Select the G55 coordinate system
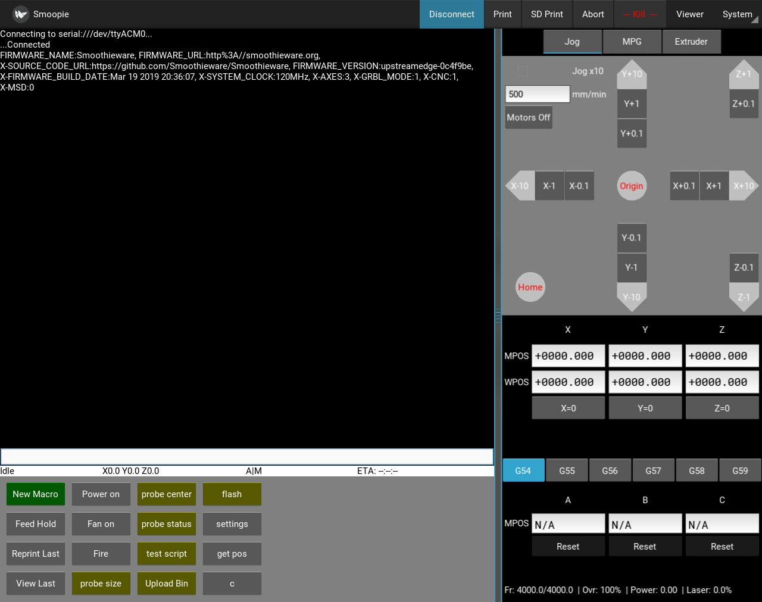762x602 pixels. coord(566,470)
